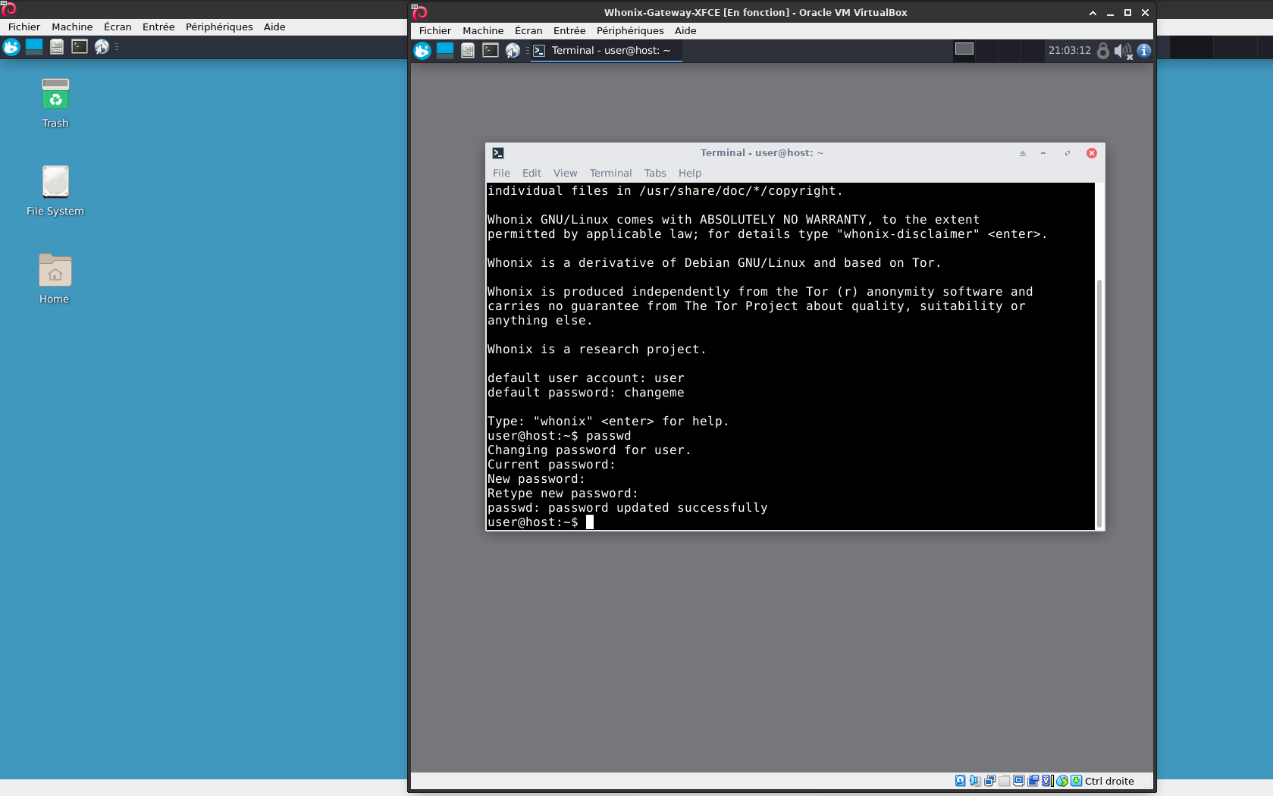Click the greyed shared folders status icon

1005,781
